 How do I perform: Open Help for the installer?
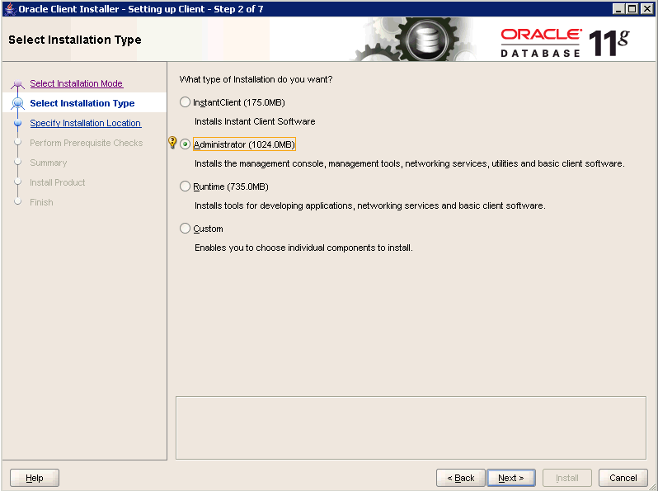[x=35, y=478]
